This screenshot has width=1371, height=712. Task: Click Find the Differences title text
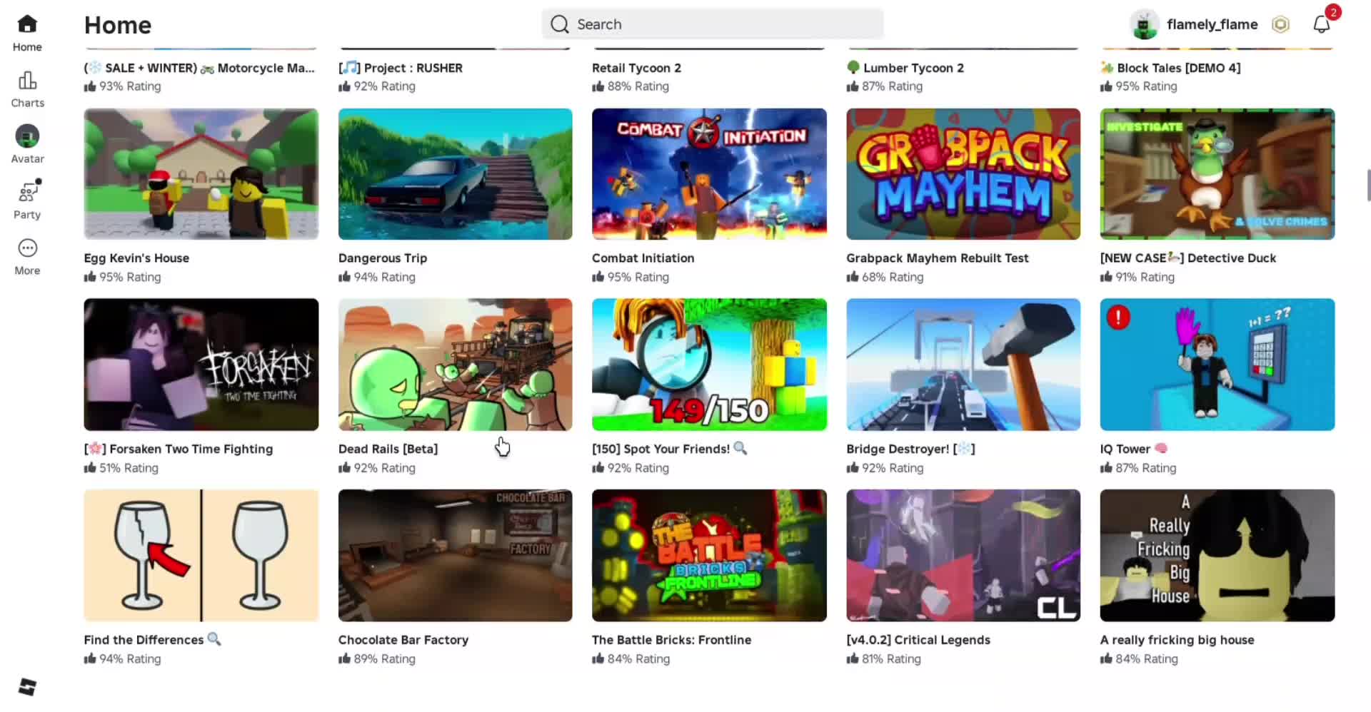tap(153, 640)
